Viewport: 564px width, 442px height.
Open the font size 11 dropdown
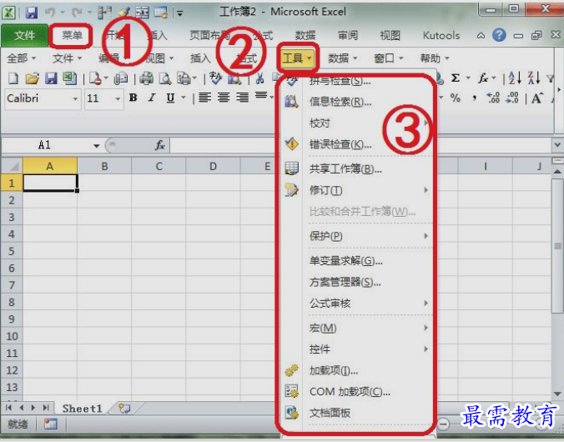[x=118, y=98]
